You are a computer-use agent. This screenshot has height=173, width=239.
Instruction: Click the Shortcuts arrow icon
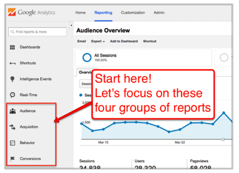(13, 63)
